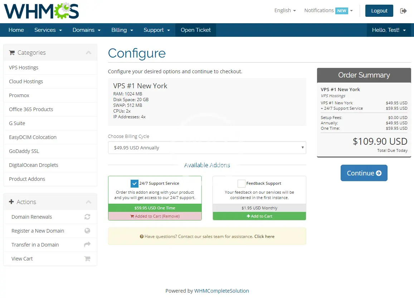Open the Notifications dropdown
This screenshot has width=414, height=298.
coord(328,11)
